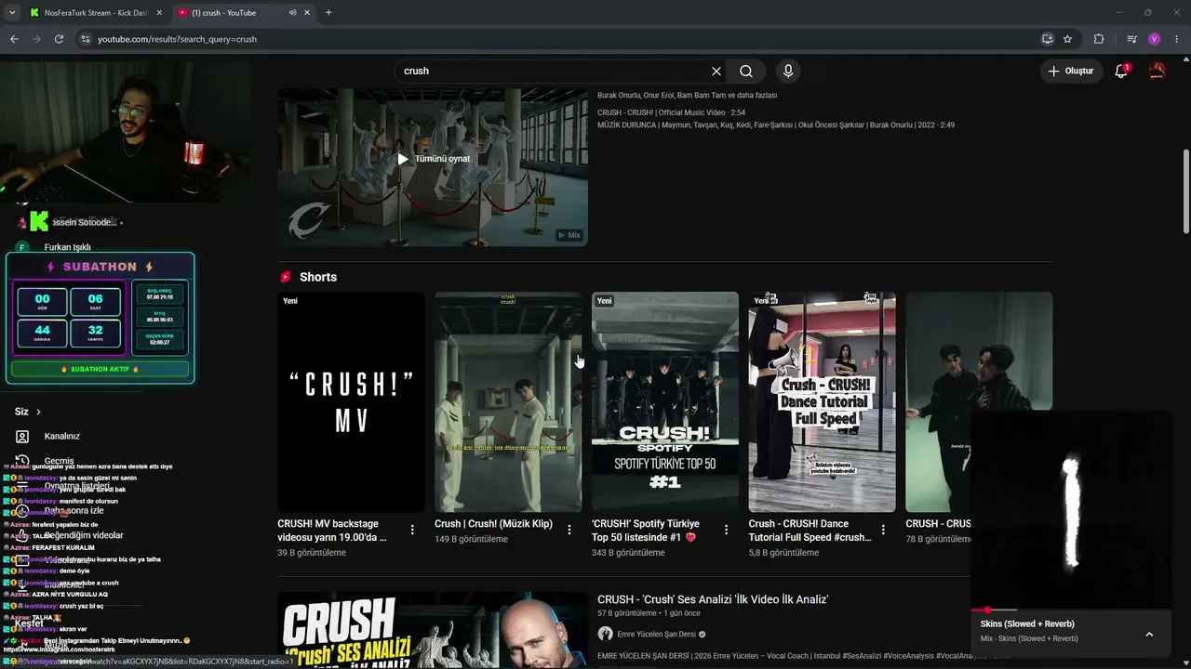The height and width of the screenshot is (669, 1191).
Task: Open the YouTube account avatar menu
Action: (1158, 71)
